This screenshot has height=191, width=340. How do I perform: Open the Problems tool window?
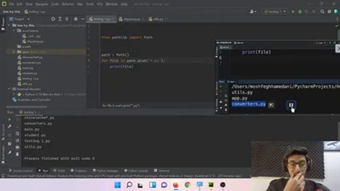[79, 171]
